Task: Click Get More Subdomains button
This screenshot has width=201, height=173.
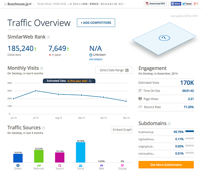Action: pos(166,165)
